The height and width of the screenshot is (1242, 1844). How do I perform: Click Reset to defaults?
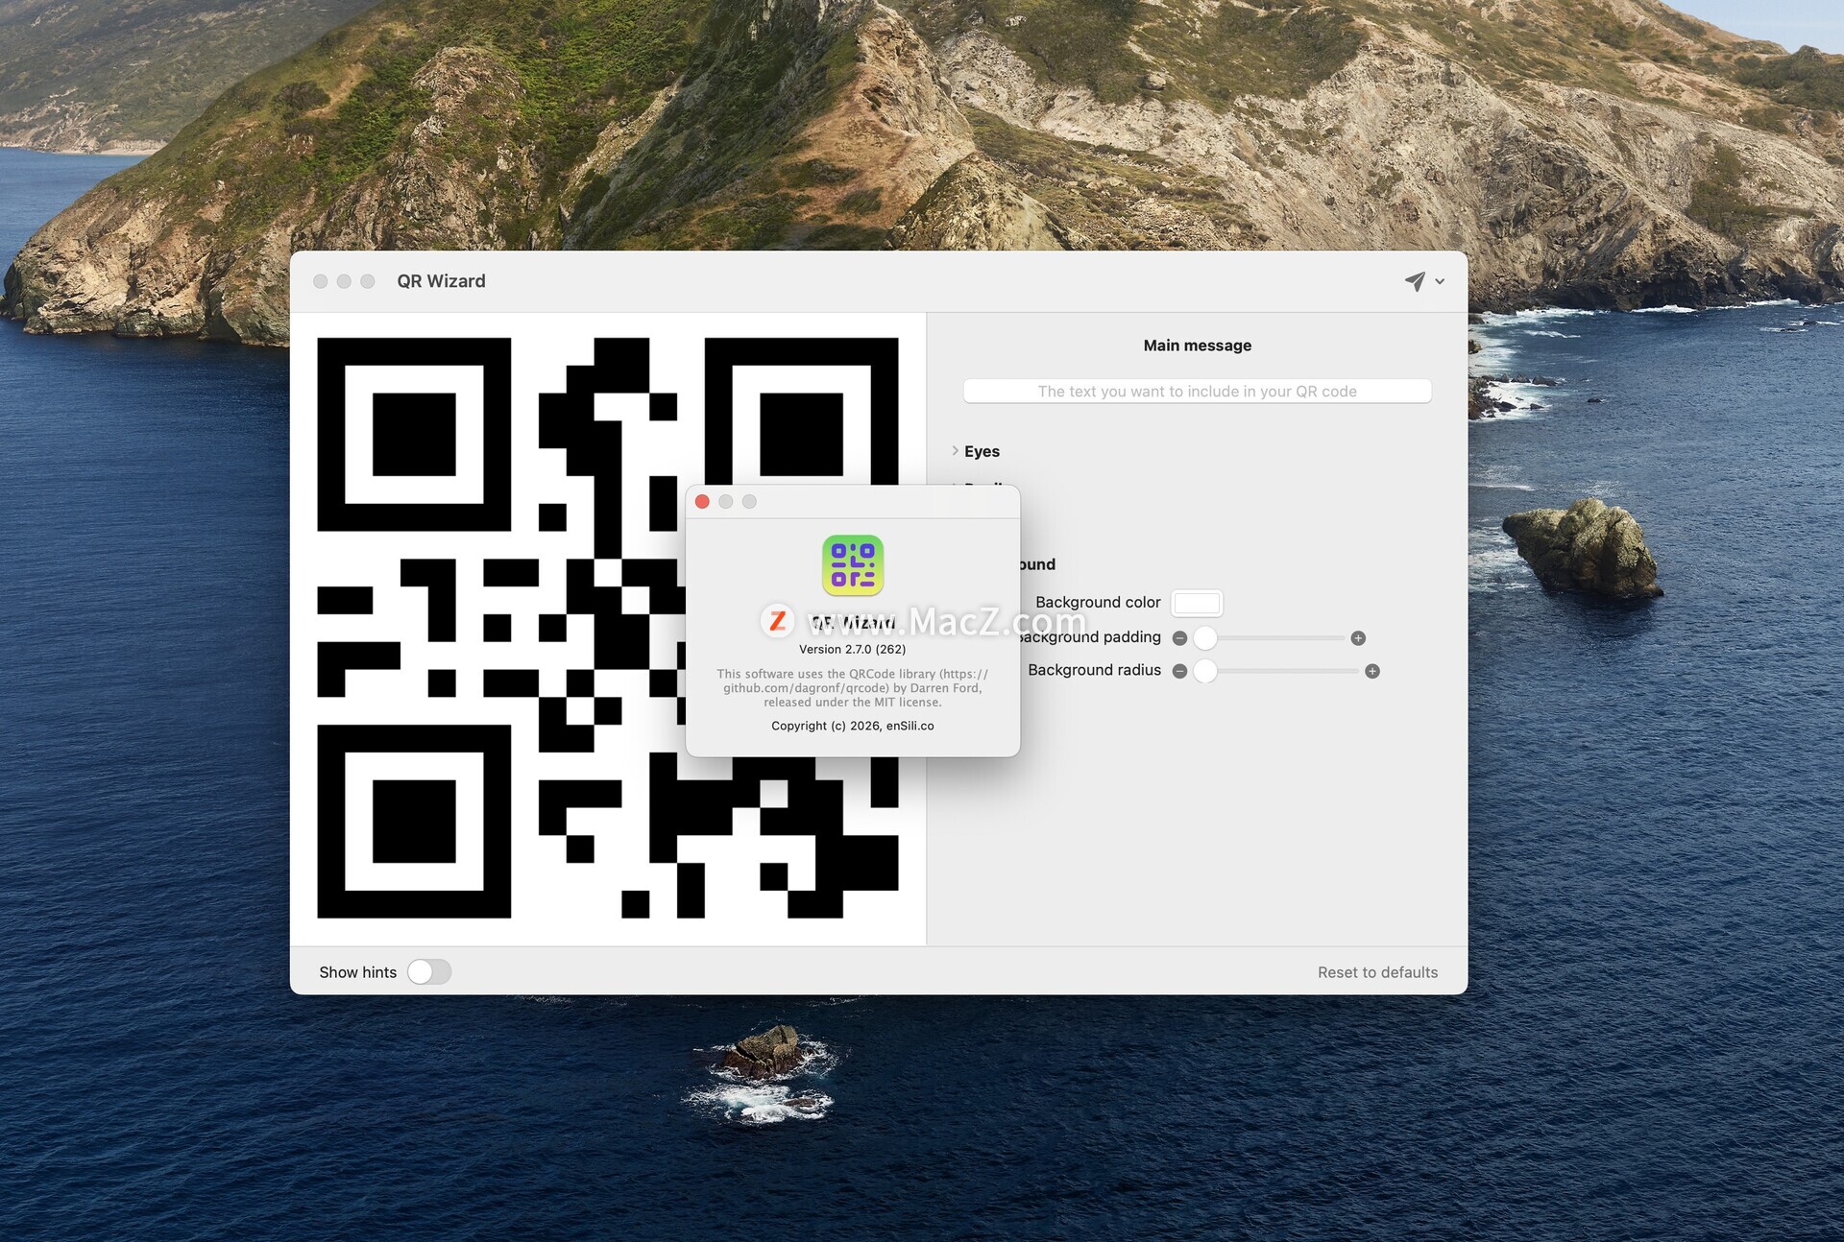[1377, 972]
